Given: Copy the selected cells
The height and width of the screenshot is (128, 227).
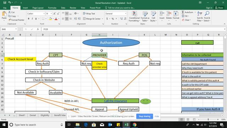Looking at the screenshot, I should point(12,16).
